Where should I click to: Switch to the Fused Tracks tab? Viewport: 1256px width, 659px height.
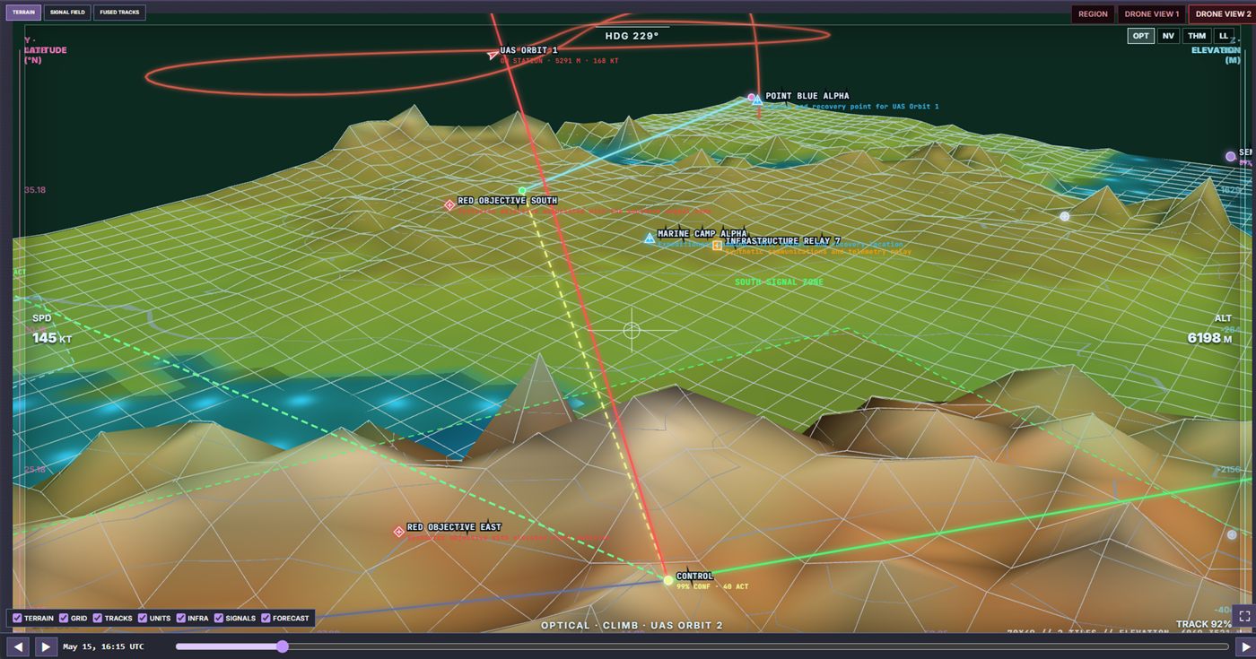coord(119,13)
